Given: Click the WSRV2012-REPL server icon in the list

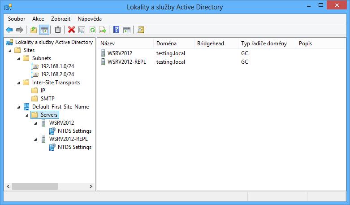Looking at the screenshot, I should [x=103, y=61].
